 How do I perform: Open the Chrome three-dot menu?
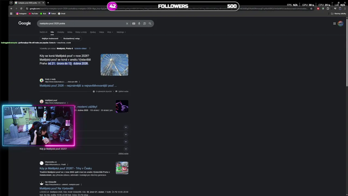[344, 8]
